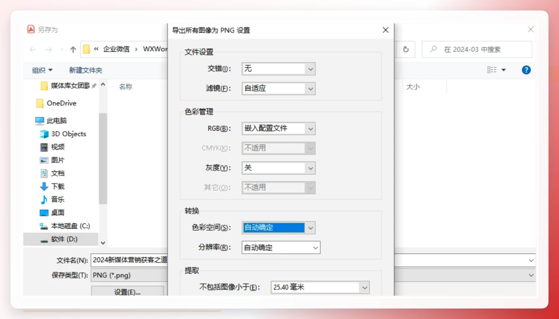Open the 文件名 history dropdown arrow
Viewport: 559px width, 319px height.
(x=531, y=260)
